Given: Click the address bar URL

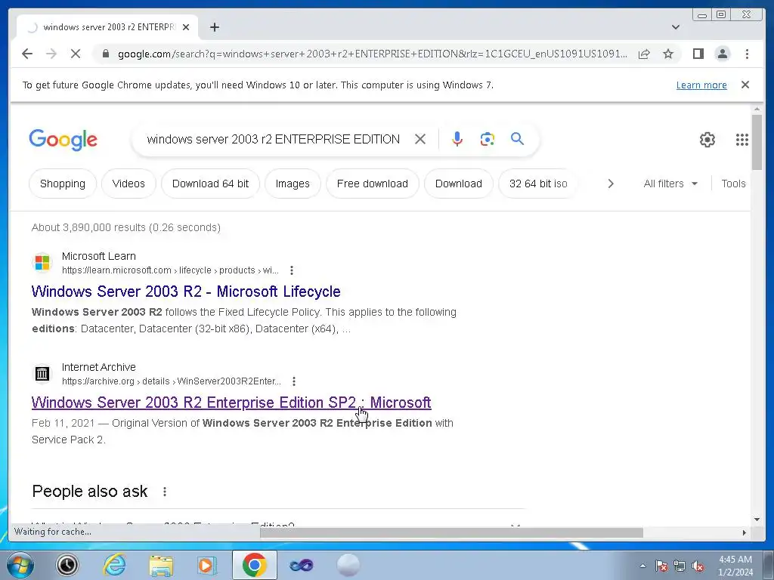Looking at the screenshot, I should 373,54.
